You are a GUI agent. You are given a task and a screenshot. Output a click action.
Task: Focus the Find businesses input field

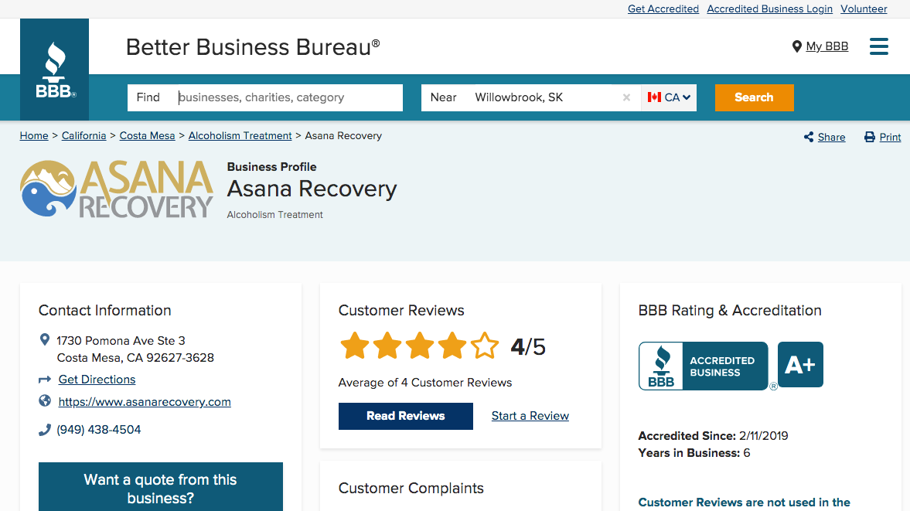point(265,97)
